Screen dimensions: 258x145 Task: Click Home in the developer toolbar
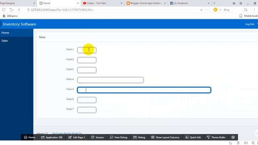point(29,137)
